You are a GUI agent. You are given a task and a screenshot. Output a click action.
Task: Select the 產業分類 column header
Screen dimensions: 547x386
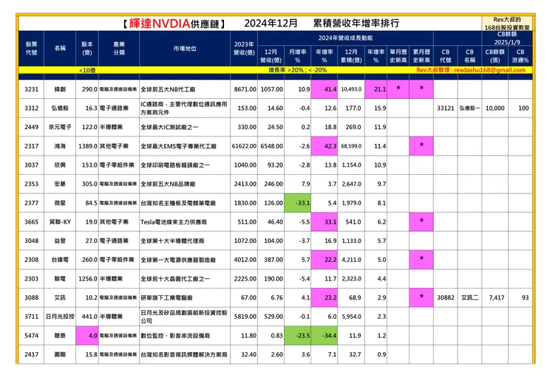click(x=119, y=49)
